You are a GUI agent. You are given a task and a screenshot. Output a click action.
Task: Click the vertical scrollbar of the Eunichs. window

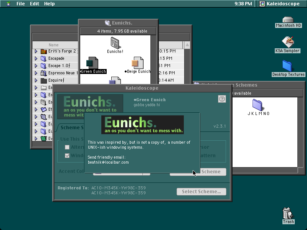[x=153, y=59]
